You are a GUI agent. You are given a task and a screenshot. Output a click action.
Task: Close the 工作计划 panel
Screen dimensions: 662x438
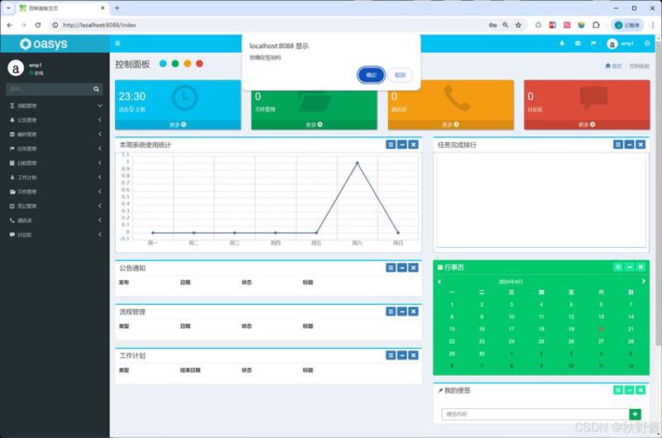pos(414,355)
